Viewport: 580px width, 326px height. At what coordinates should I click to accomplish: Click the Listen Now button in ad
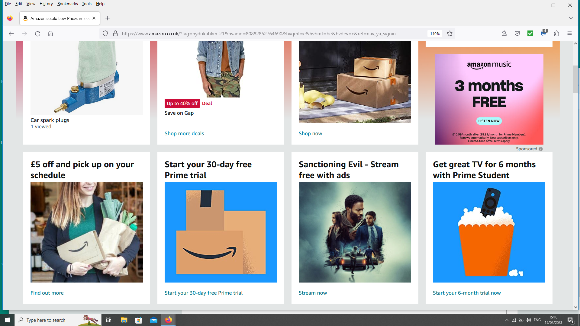[489, 121]
